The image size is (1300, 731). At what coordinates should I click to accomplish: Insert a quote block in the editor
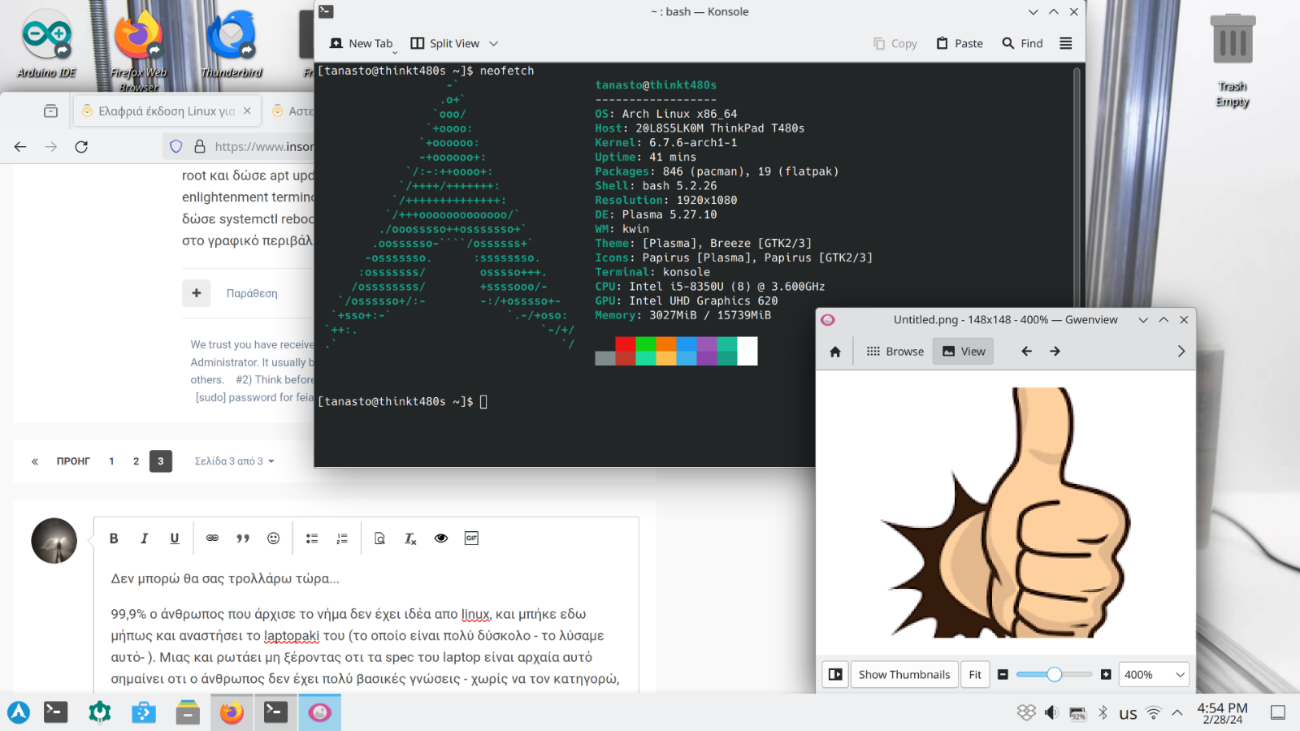(x=242, y=539)
